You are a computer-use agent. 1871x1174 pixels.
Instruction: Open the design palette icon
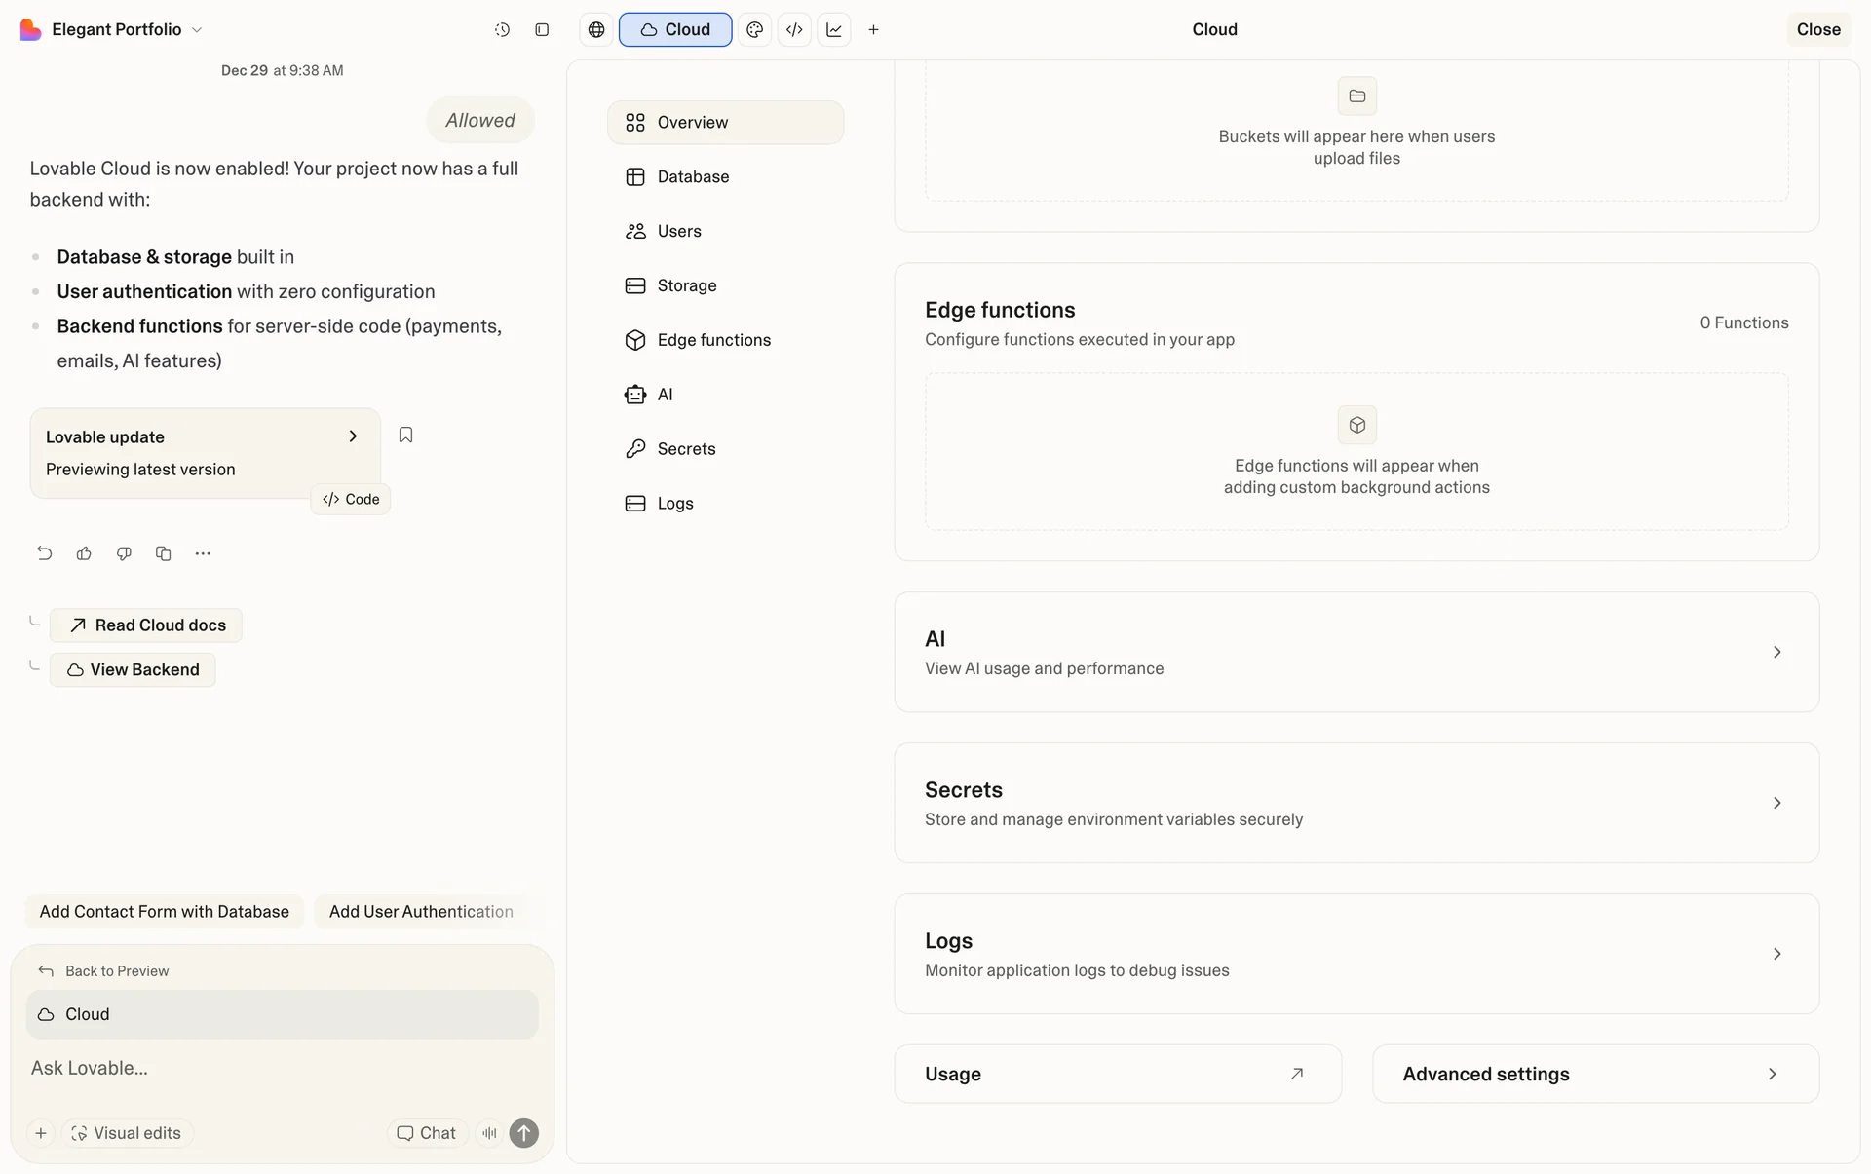point(754,30)
